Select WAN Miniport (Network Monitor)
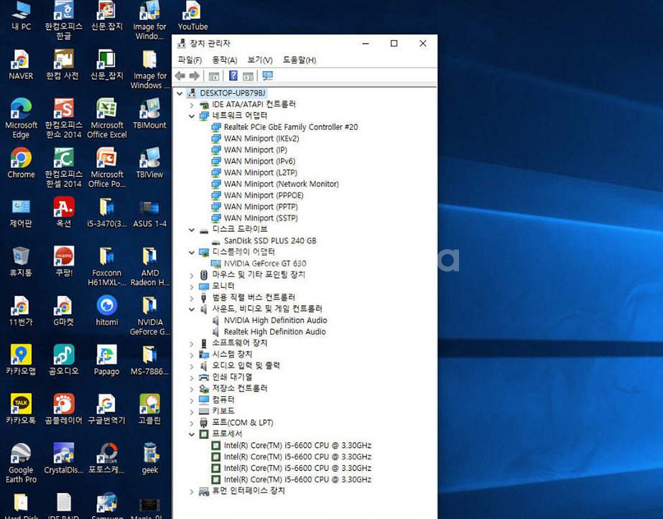Screen dimensions: 663x519 [x=281, y=184]
